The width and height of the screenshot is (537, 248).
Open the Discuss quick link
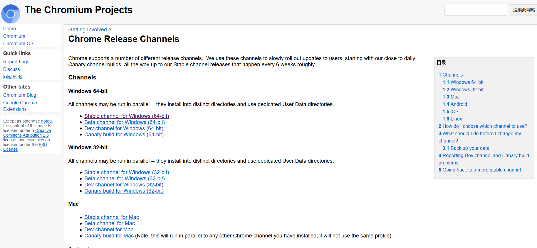(11, 69)
